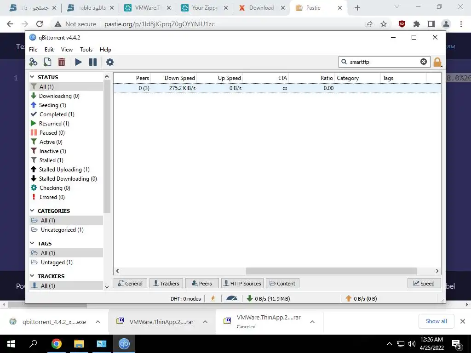Sort by Peers column header

[143, 78]
